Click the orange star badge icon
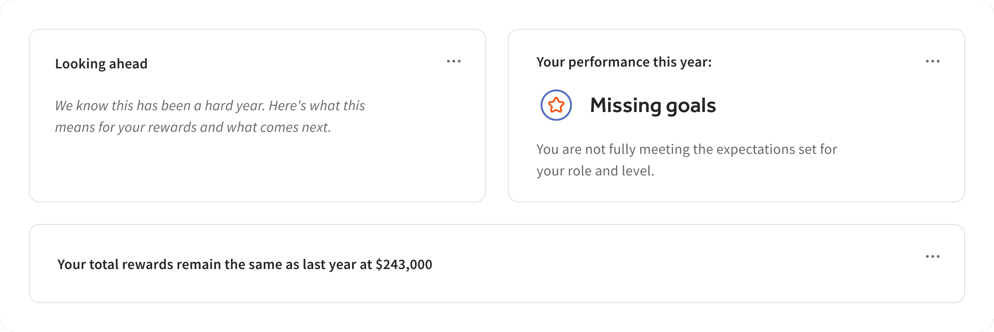The image size is (994, 332). 556,105
